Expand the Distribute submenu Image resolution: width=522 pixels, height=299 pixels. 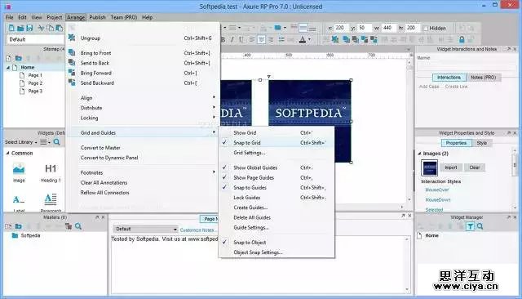click(x=144, y=108)
